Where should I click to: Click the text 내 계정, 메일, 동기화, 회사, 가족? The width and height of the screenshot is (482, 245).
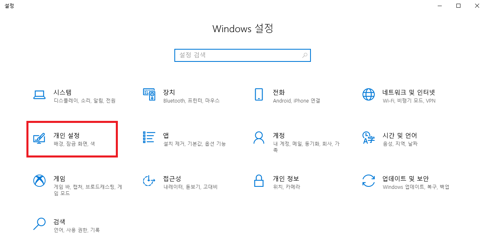click(306, 147)
